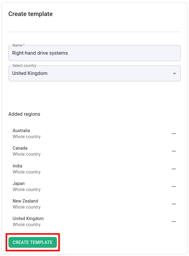The width and height of the screenshot is (189, 256).
Task: Remove United Kingdom from added regions
Action: click(x=174, y=222)
